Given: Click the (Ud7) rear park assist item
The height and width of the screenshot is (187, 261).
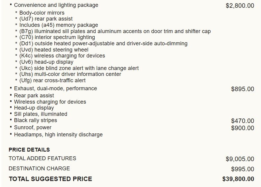Looking at the screenshot, I should point(46,19).
